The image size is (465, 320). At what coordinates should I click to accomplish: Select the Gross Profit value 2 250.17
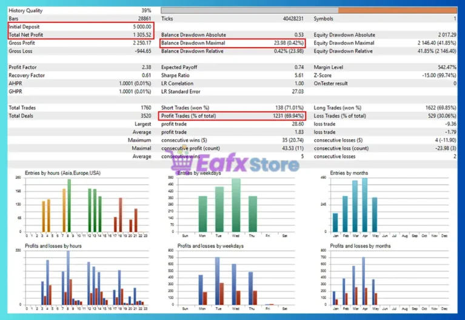(142, 43)
